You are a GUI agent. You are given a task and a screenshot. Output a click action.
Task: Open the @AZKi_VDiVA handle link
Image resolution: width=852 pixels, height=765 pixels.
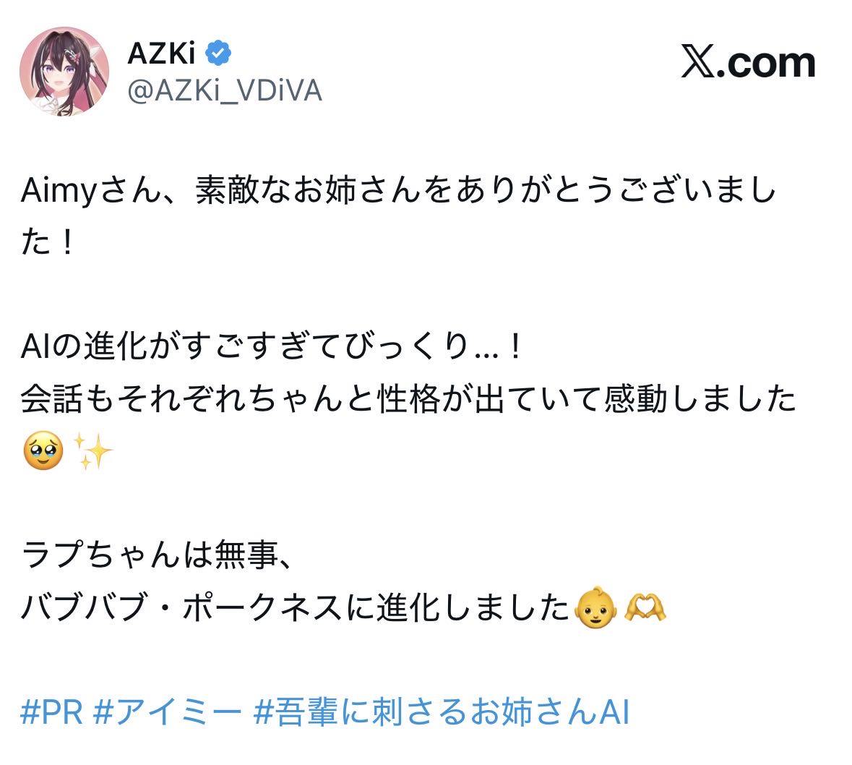click(224, 91)
